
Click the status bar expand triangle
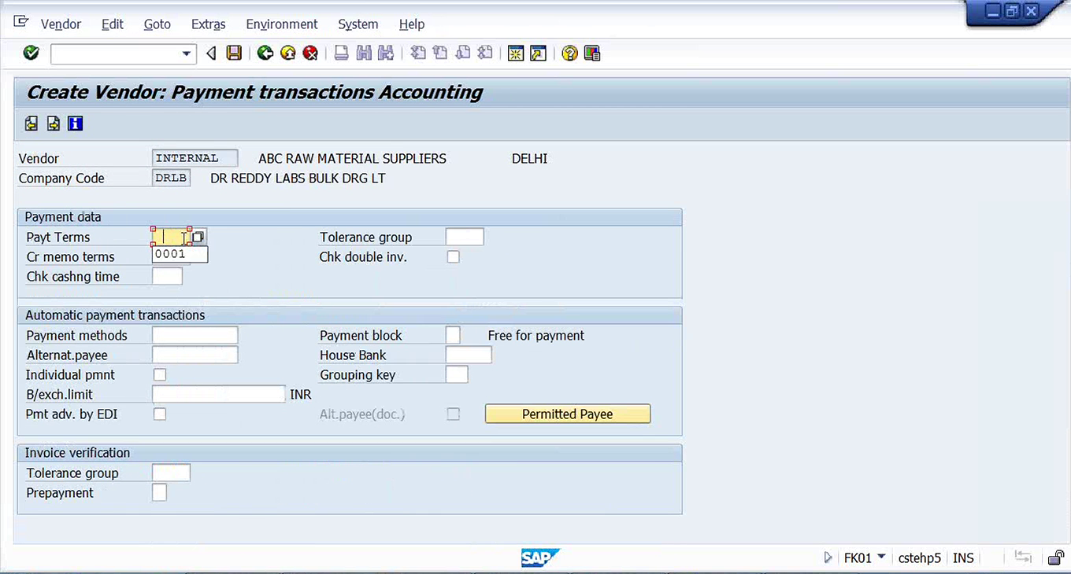(828, 557)
